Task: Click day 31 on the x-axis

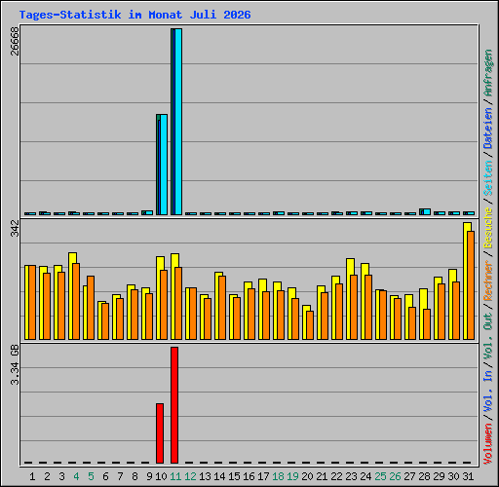Action: [468, 476]
